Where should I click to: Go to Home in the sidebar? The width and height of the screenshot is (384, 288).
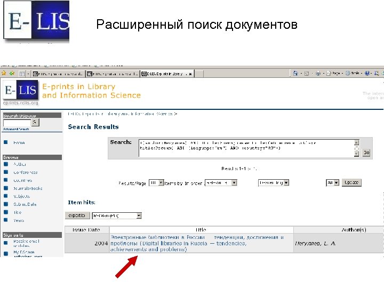pyautogui.click(x=19, y=142)
